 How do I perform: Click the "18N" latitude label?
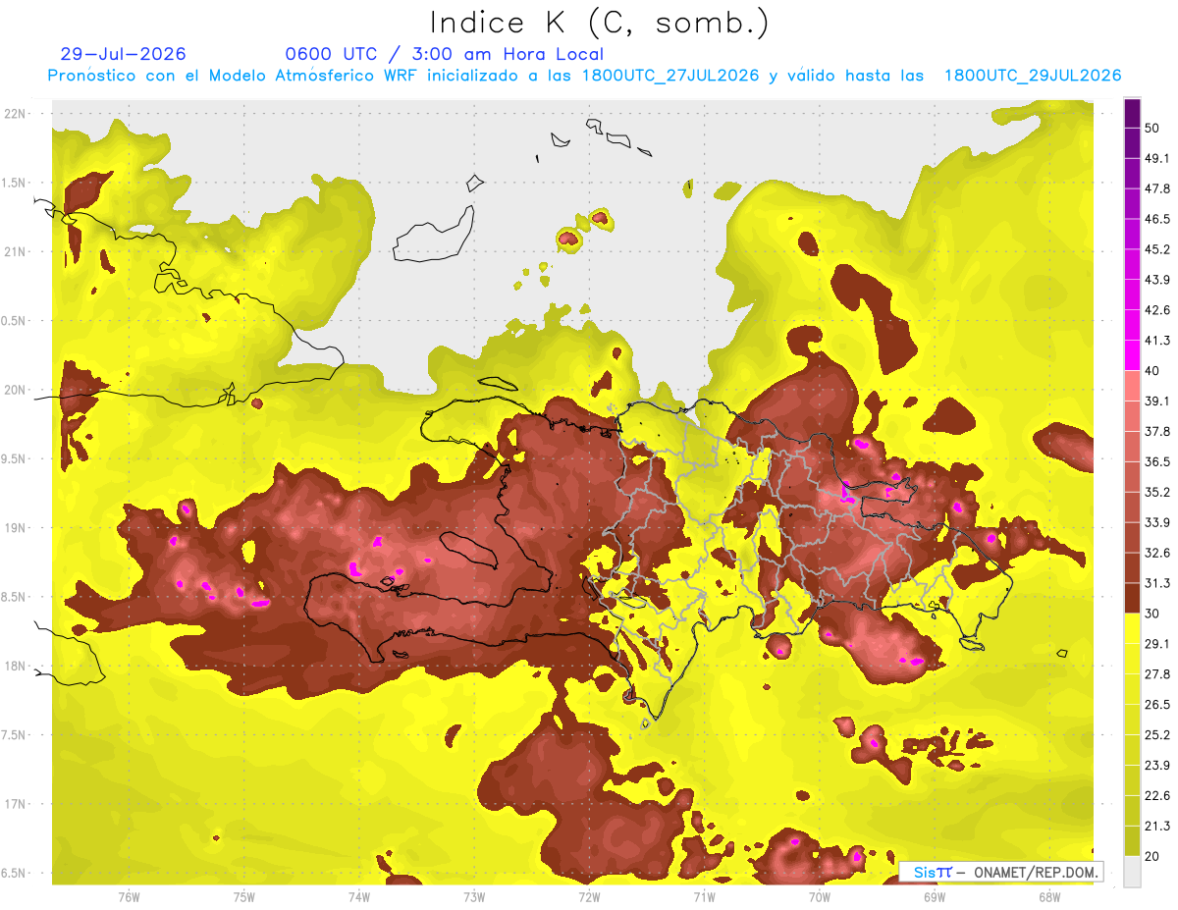tap(17, 667)
